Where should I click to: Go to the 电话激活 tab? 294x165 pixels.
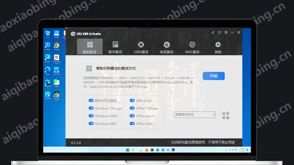pyautogui.click(x=167, y=47)
